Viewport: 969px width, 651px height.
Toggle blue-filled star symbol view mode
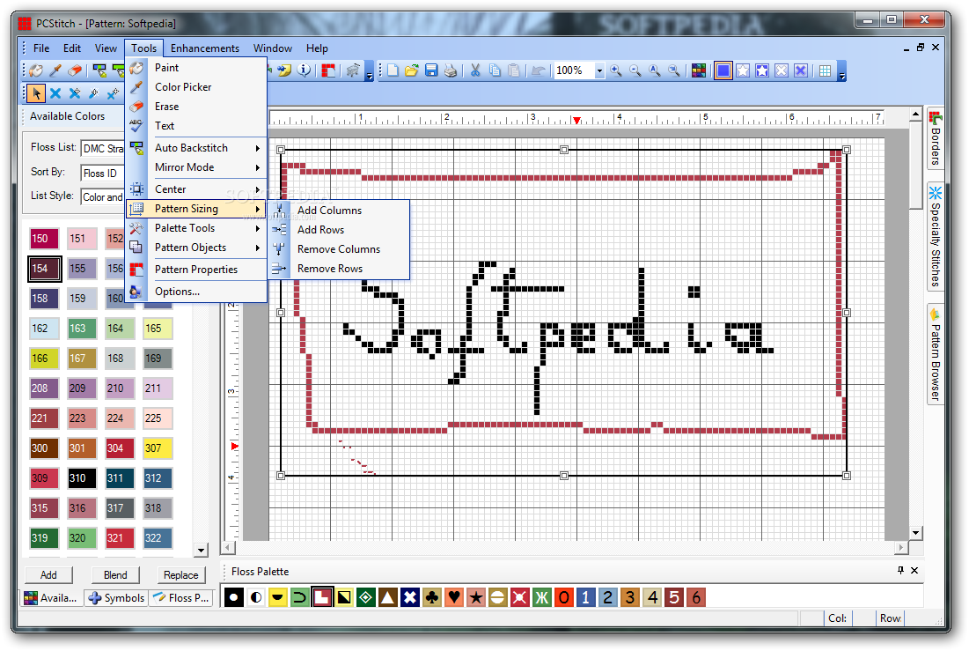[762, 70]
